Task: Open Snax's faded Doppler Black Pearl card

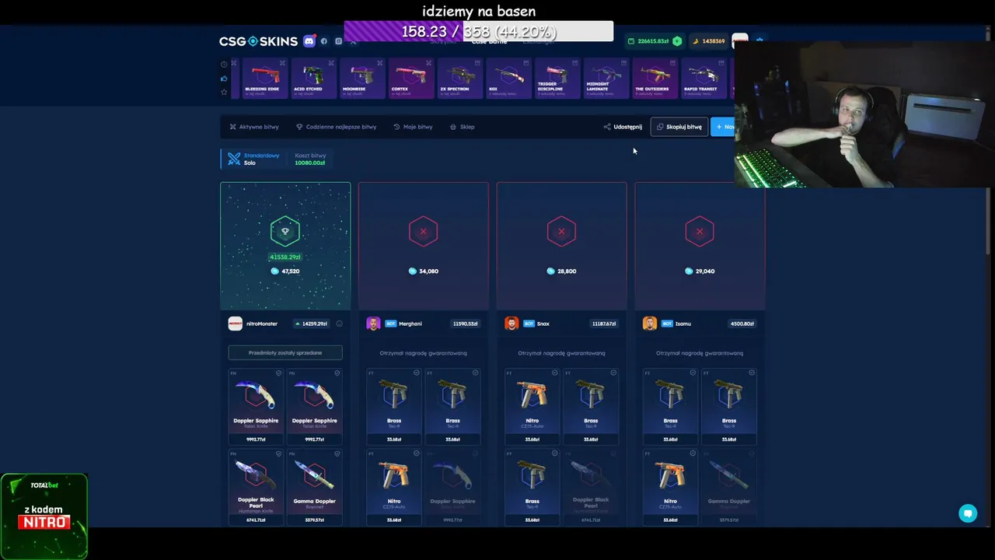Action: (x=591, y=488)
